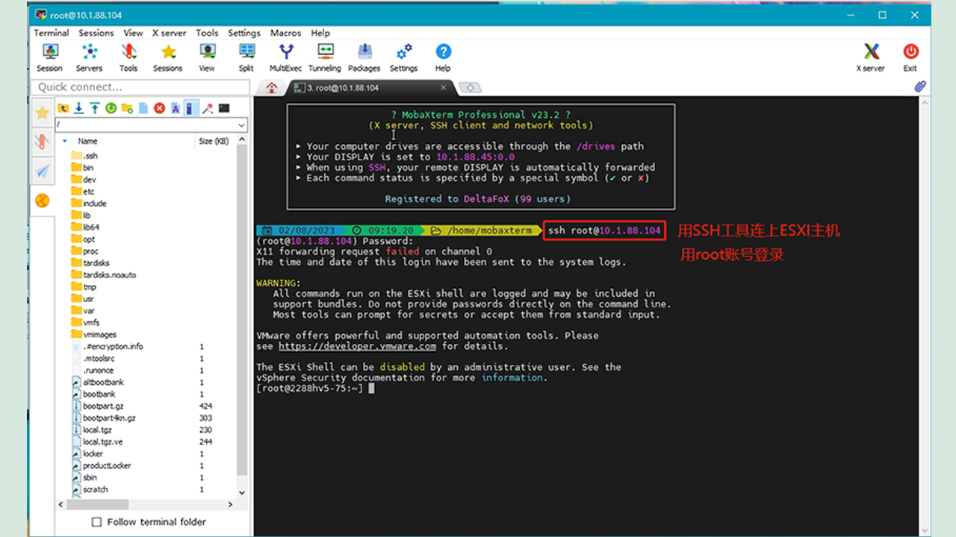This screenshot has width=956, height=537.
Task: Click the View monitor toolbar icon
Action: click(x=207, y=57)
